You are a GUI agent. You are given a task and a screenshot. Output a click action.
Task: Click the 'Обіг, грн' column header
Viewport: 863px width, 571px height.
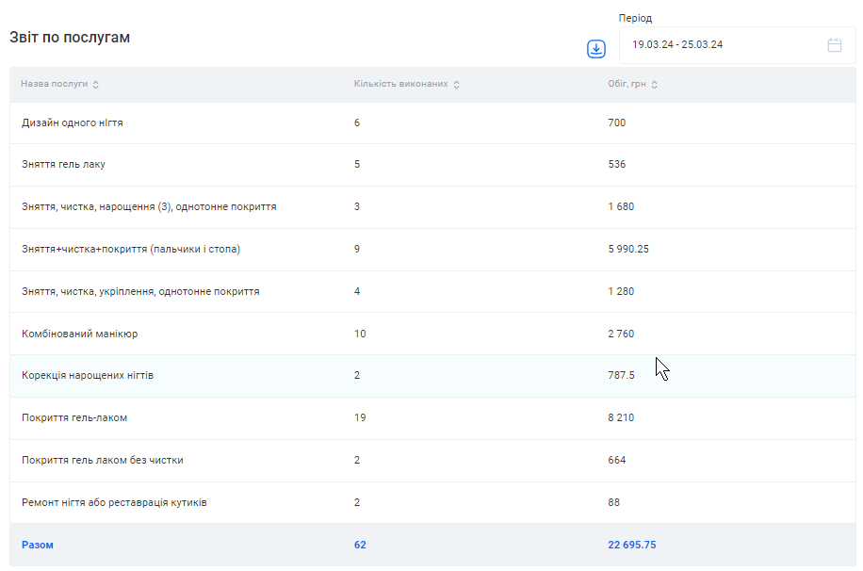click(627, 84)
